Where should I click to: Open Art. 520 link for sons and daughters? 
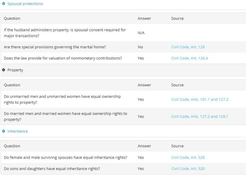click(x=188, y=169)
